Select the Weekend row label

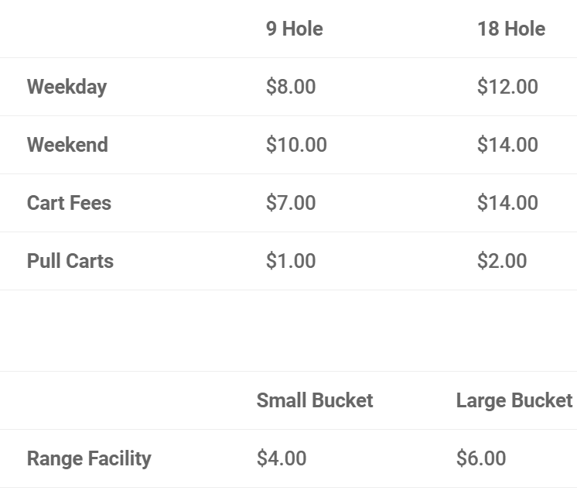67,144
